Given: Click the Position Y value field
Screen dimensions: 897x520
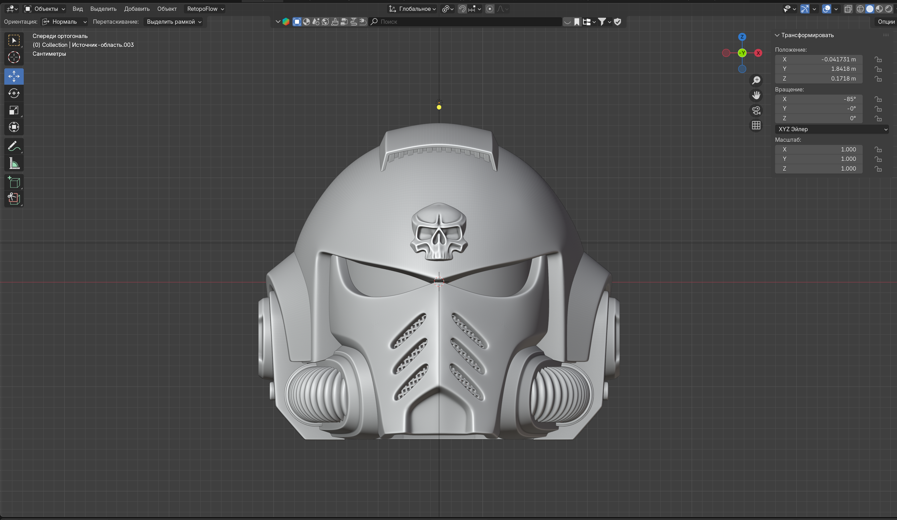Looking at the screenshot, I should click(x=819, y=69).
